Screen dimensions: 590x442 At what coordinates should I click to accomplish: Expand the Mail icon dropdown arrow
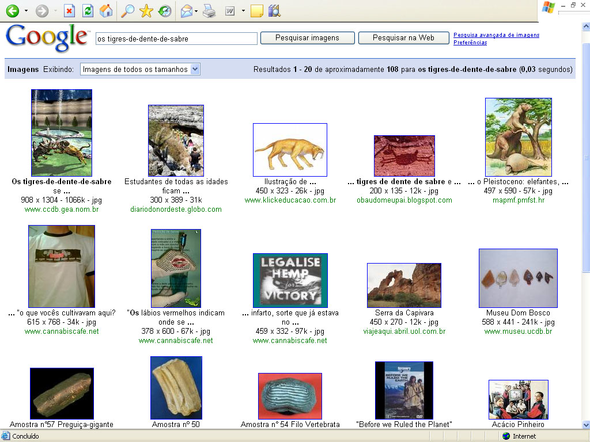click(196, 11)
